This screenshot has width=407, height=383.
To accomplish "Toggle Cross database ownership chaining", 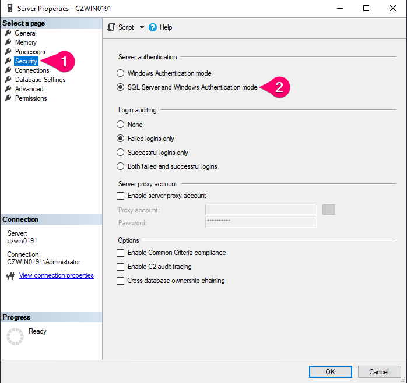I will pos(120,281).
